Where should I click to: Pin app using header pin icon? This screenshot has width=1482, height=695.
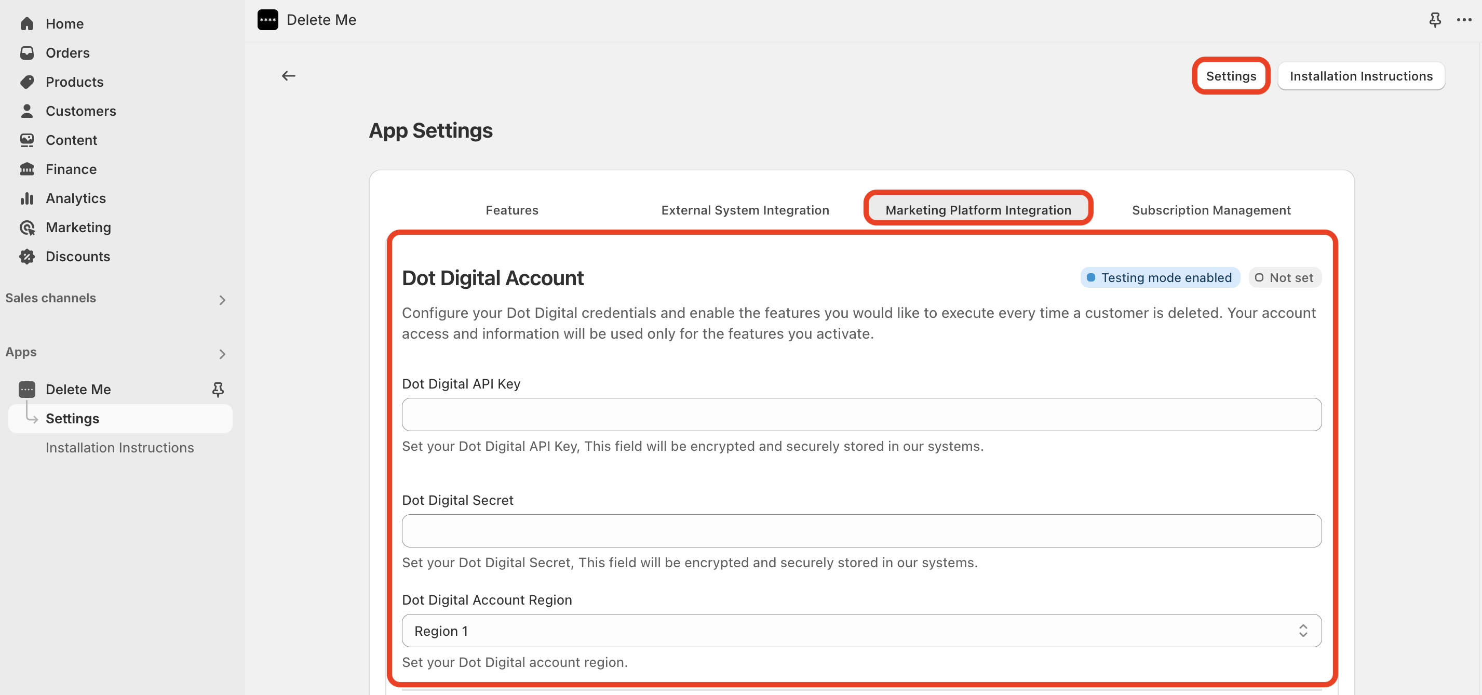click(x=1435, y=20)
